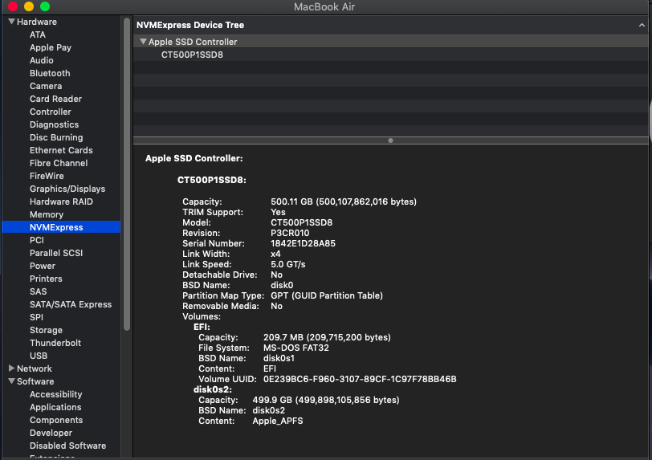The image size is (652, 460).
Task: Expand the Network section triangle
Action: (x=11, y=368)
